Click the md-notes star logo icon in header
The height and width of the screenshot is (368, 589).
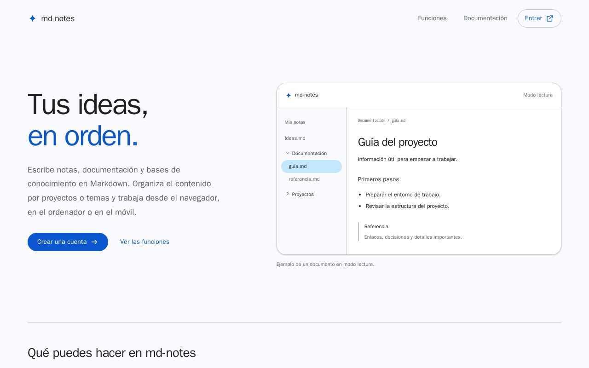click(x=32, y=18)
